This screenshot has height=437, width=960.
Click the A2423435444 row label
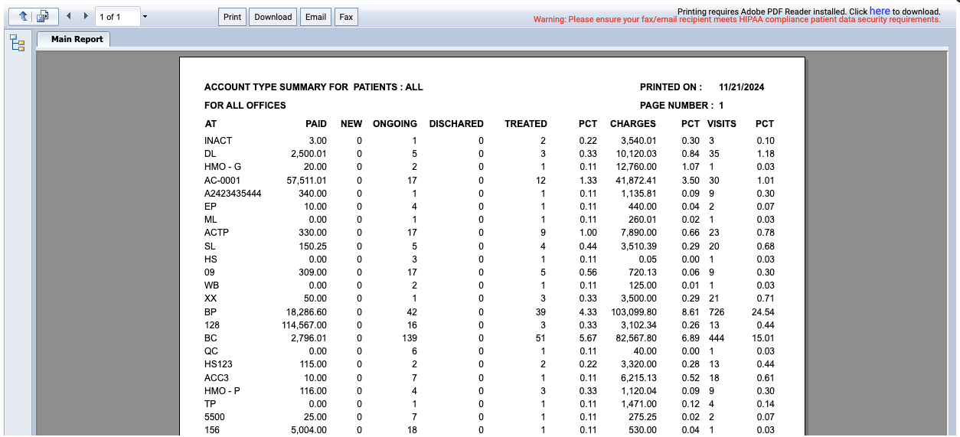click(x=233, y=194)
